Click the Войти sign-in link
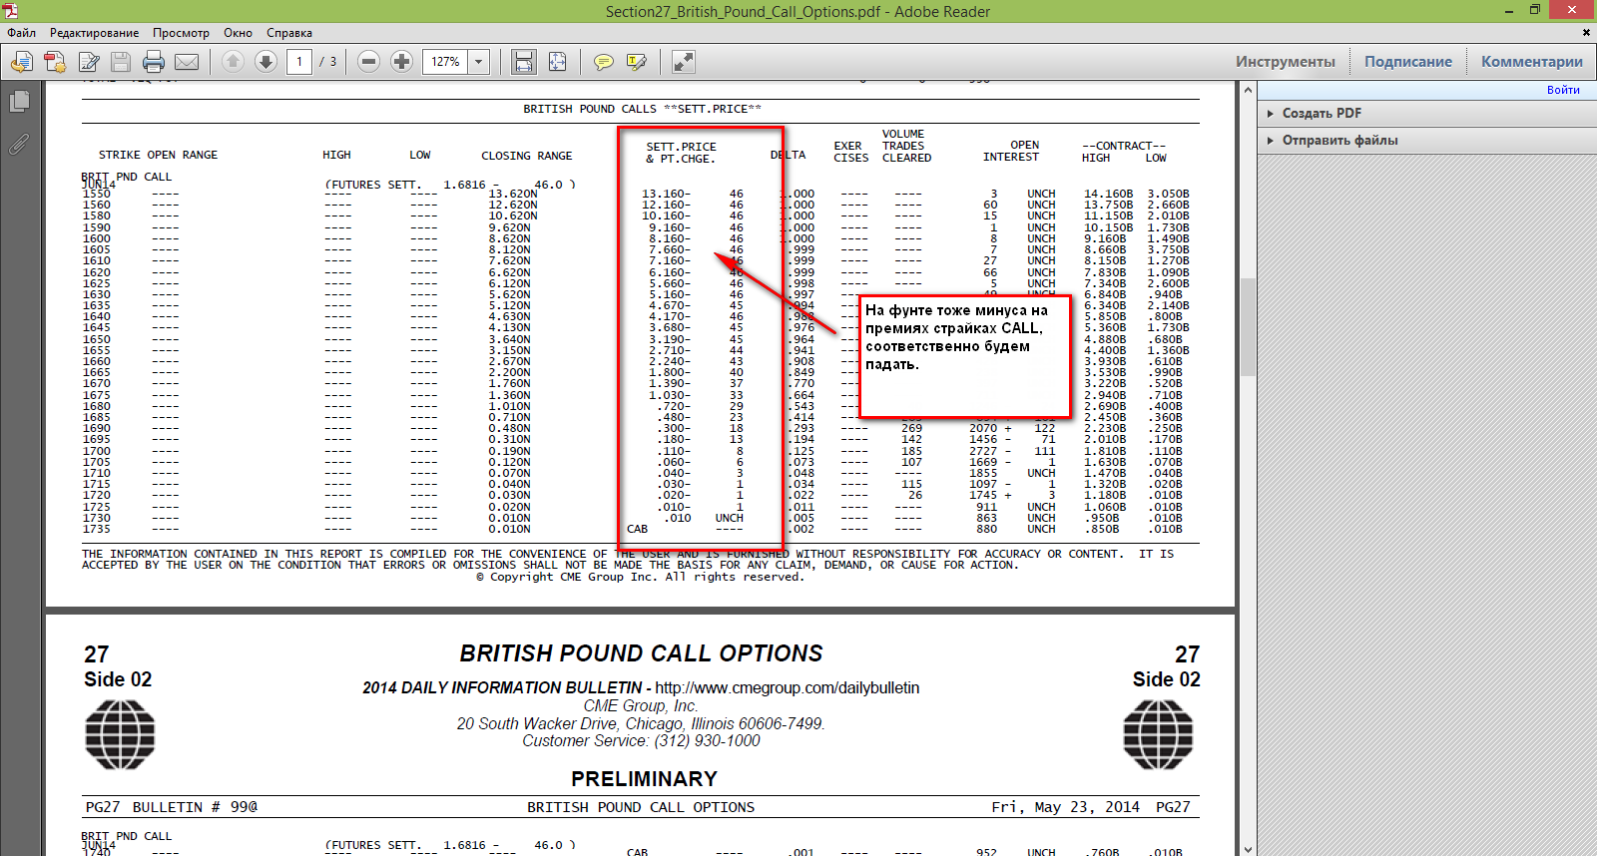 point(1563,90)
